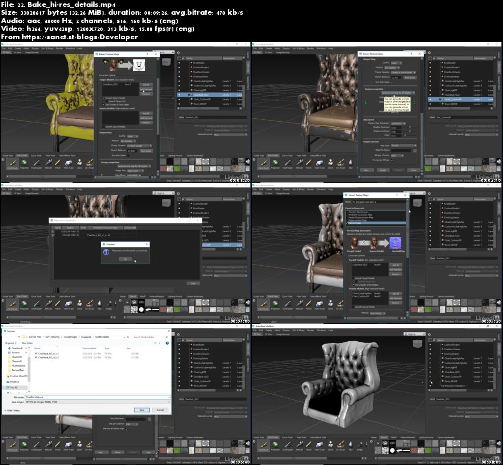503x465 pixels.
Task: Toggle Smooth Target Models checkbox in 00:01:20 frame
Action: click(x=103, y=98)
